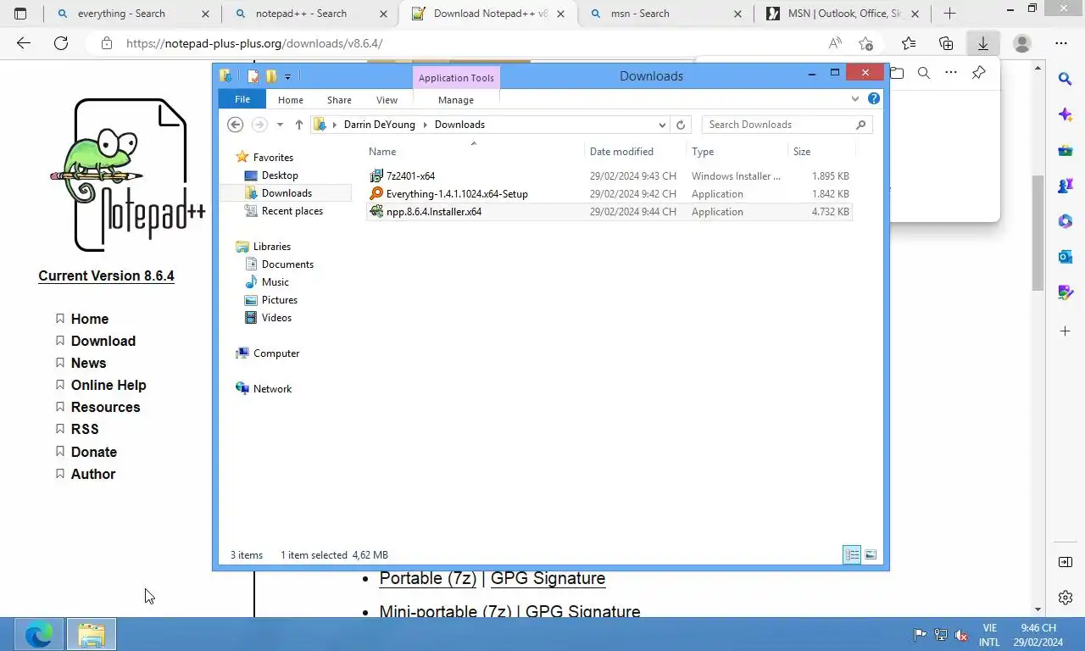Go back using Explorer's back arrow
Viewport: 1085px width, 651px height.
(x=236, y=125)
